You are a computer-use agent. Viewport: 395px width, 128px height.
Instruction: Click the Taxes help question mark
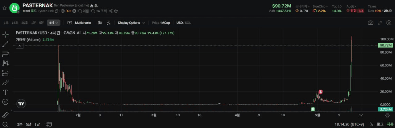[x=390, y=11]
